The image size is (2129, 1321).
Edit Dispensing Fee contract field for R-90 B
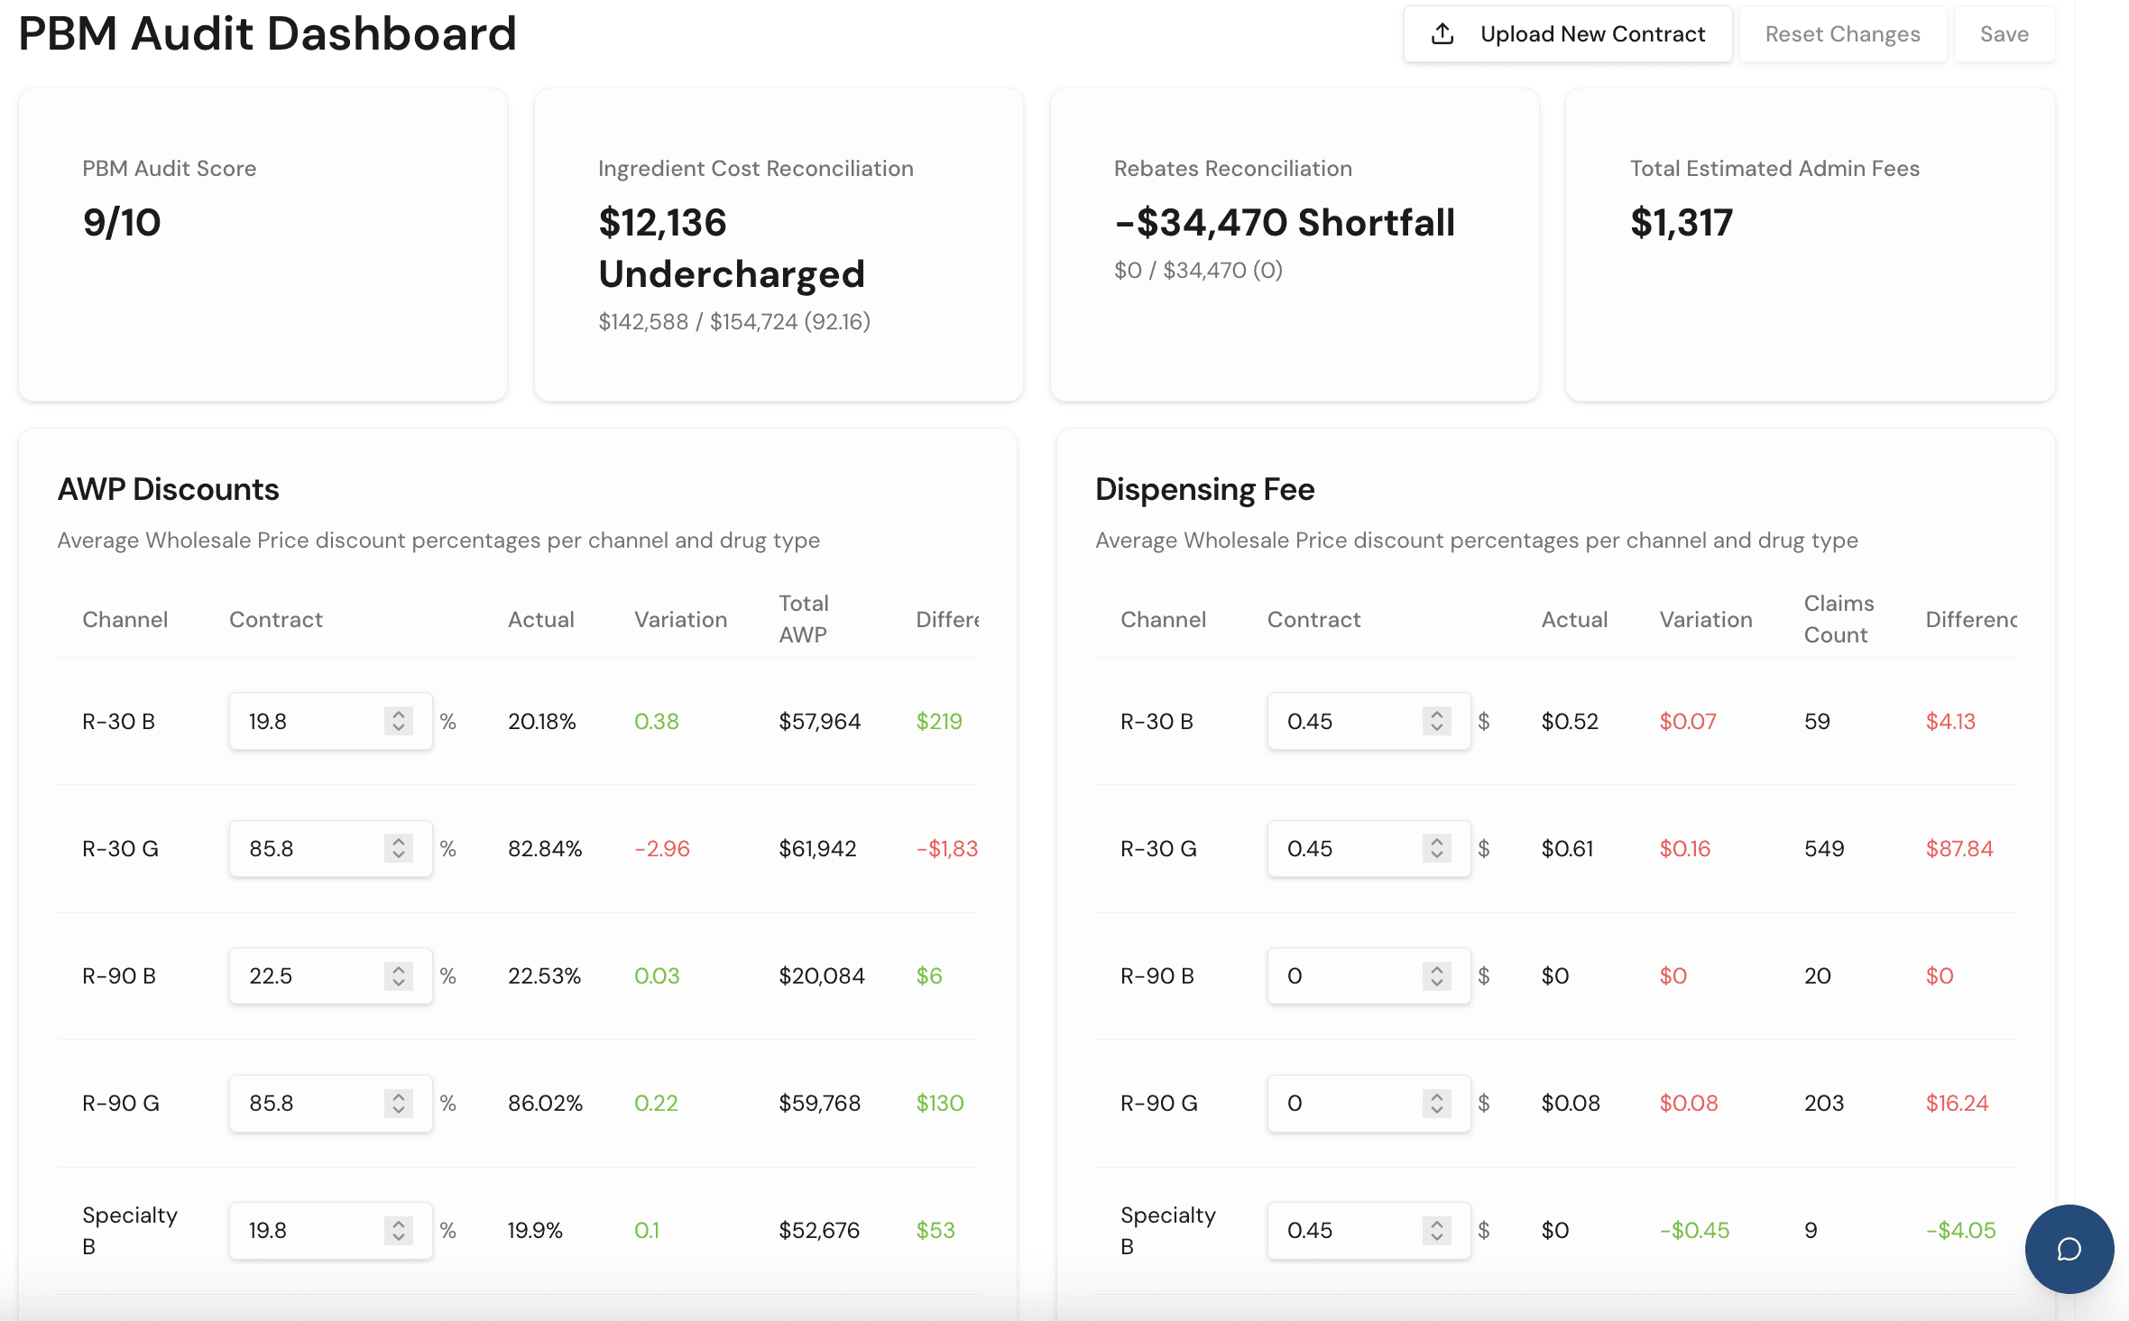coord(1369,975)
